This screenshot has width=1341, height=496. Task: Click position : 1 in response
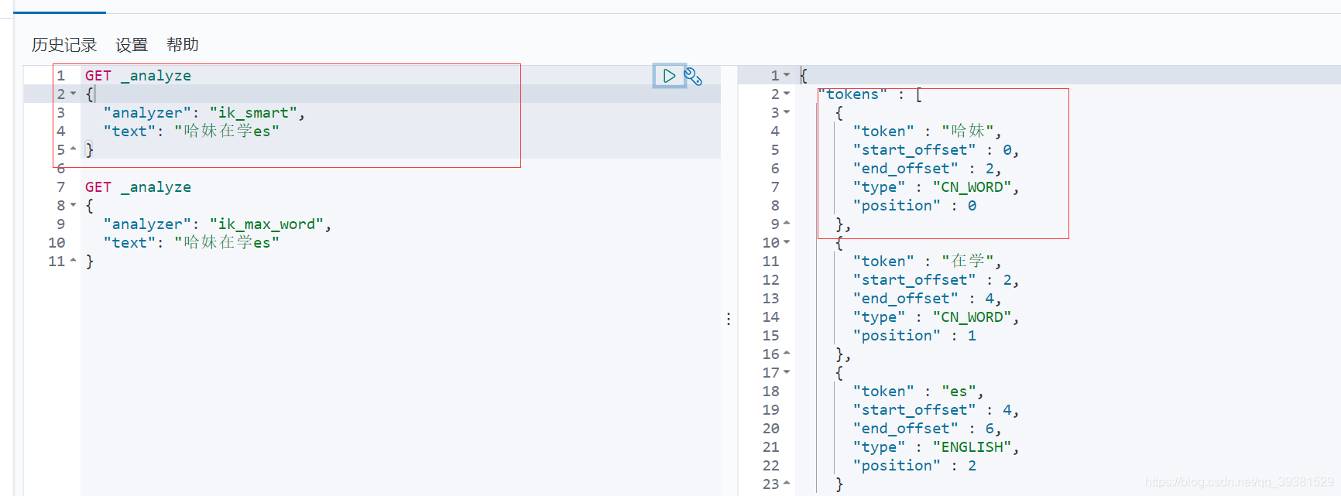click(914, 336)
